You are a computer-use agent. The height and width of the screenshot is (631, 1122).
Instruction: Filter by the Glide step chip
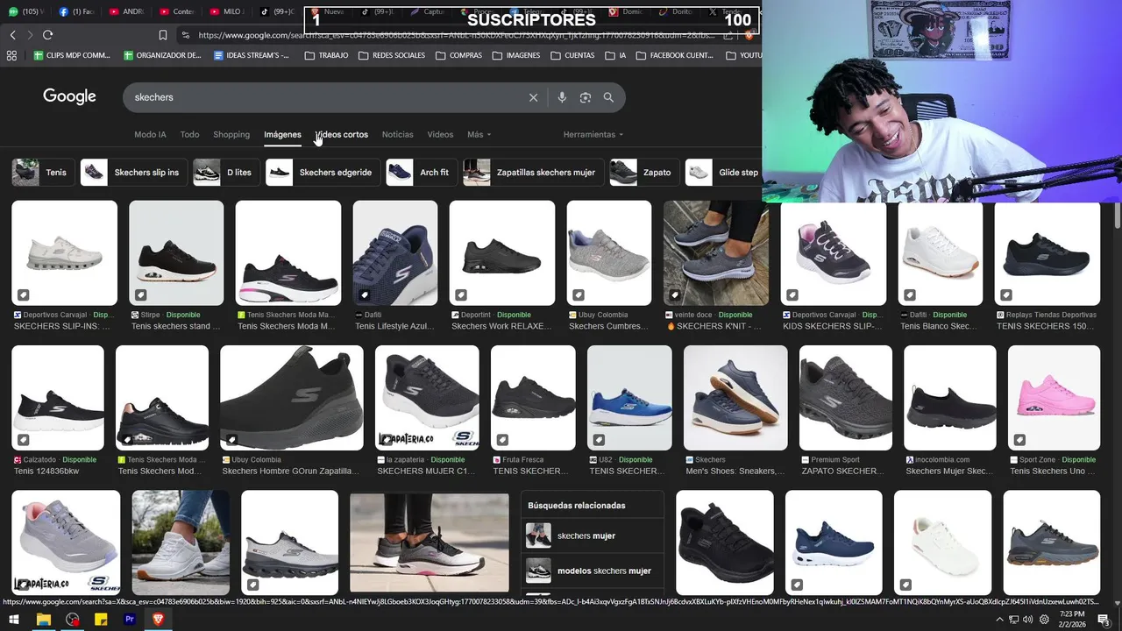(x=723, y=173)
